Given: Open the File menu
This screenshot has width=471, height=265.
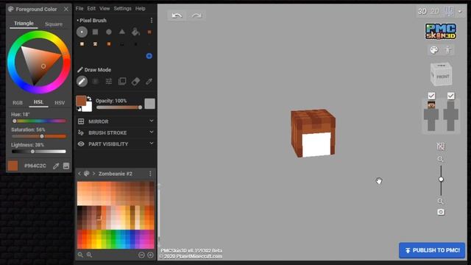Looking at the screenshot, I should (79, 8).
